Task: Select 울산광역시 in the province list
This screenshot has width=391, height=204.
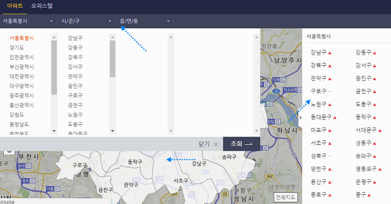Action: [22, 105]
